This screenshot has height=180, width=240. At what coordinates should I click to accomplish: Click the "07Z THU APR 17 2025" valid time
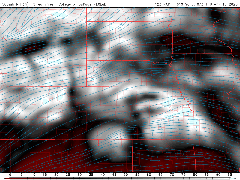pos(217,4)
